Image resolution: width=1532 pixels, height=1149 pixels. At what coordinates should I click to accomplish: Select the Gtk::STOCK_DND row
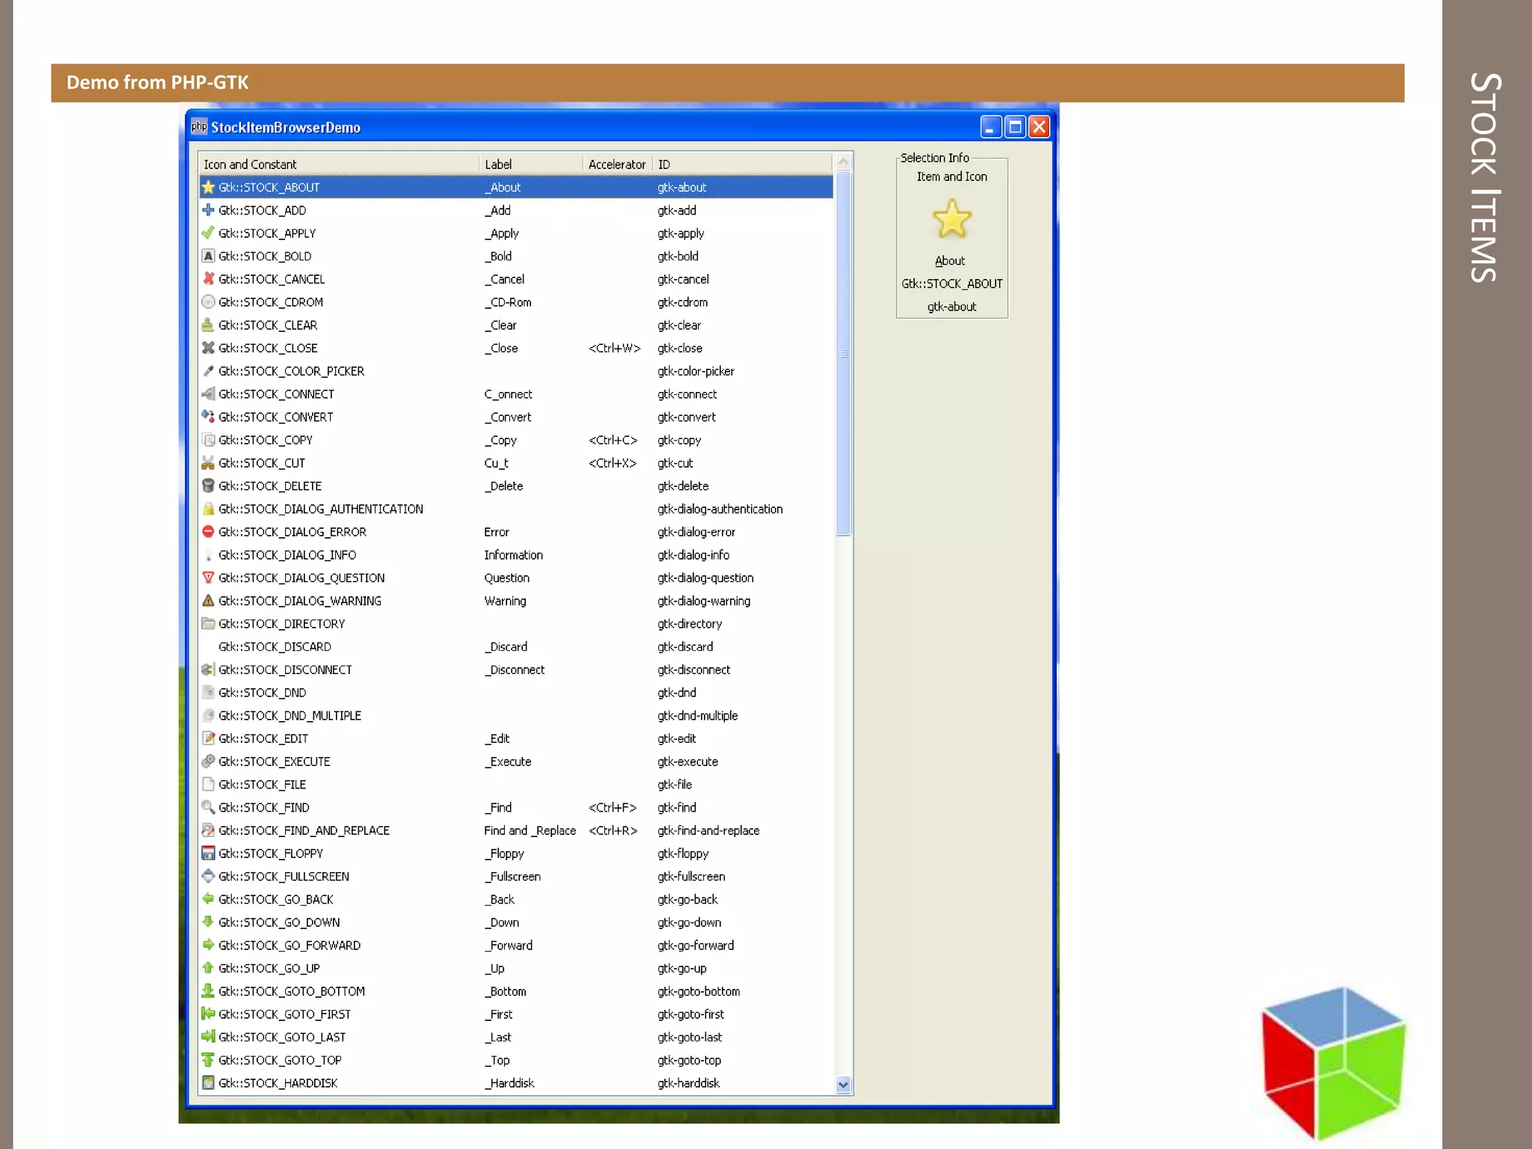point(516,693)
